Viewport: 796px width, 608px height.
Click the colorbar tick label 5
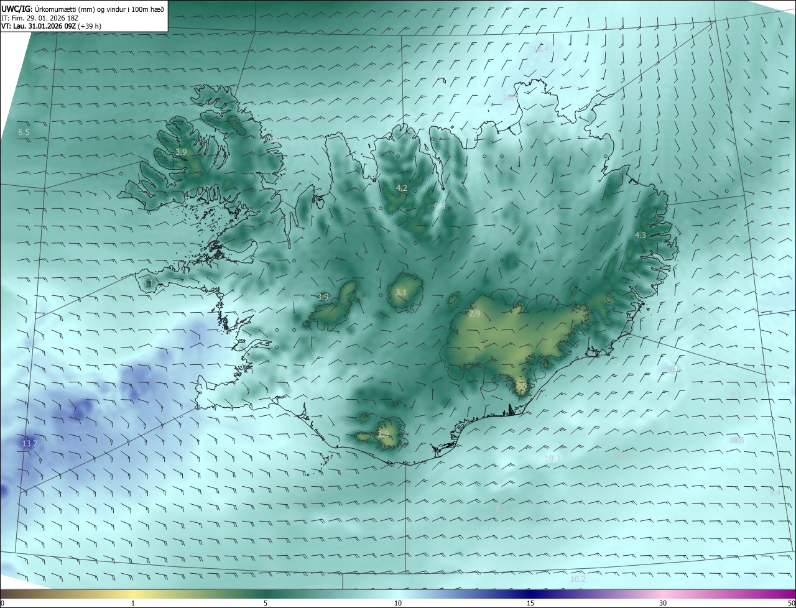point(266,603)
